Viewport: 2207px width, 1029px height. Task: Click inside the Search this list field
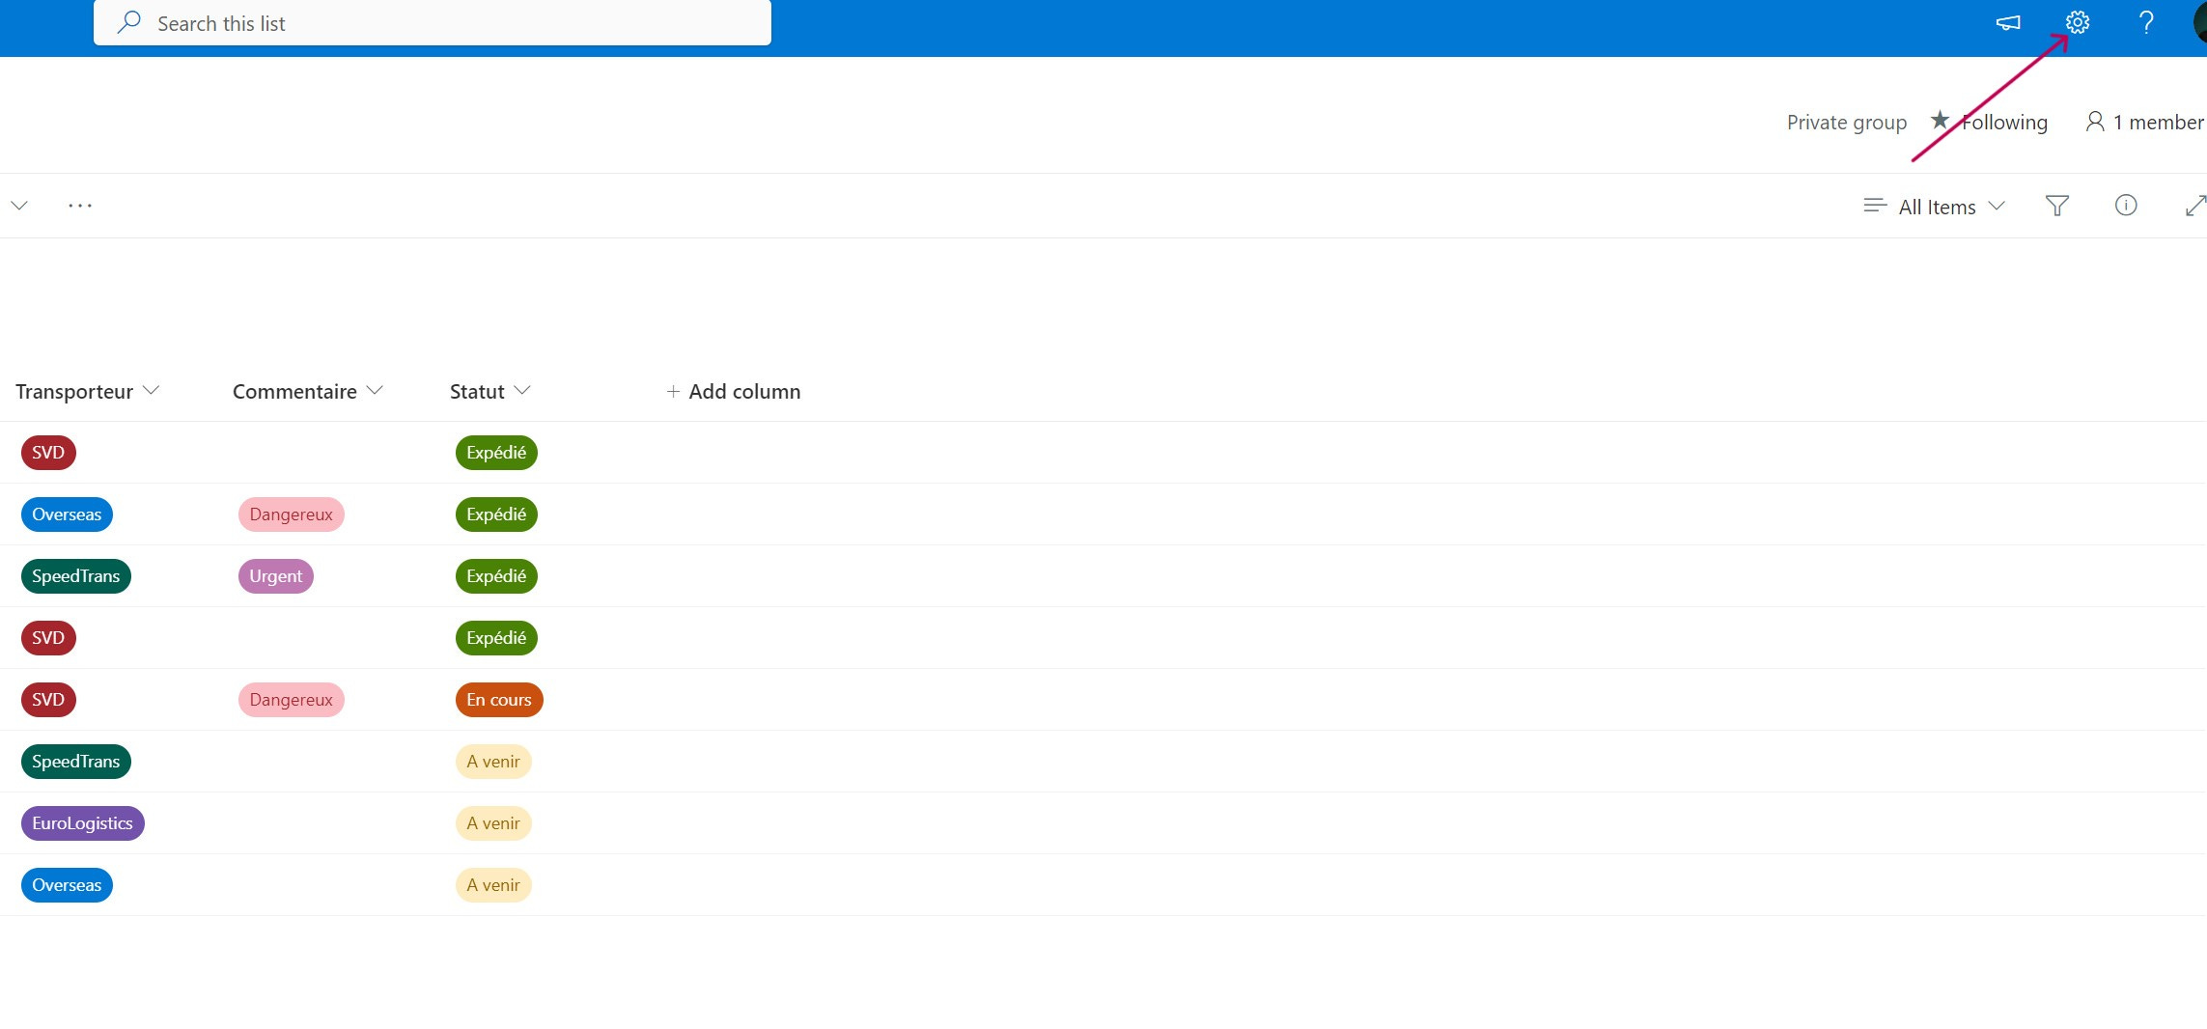coord(433,22)
